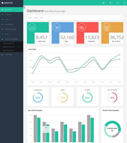Screen dimensions: 127x143
Task: Click the Dashboard page heading
Action: click(x=35, y=11)
